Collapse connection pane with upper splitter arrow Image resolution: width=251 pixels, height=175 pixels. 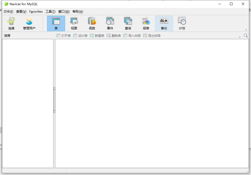pos(54,89)
